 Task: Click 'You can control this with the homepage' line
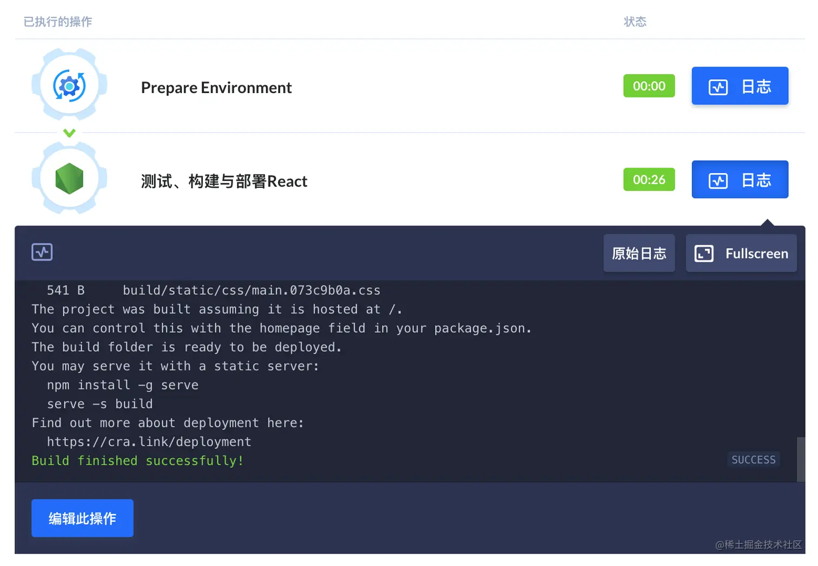point(281,328)
